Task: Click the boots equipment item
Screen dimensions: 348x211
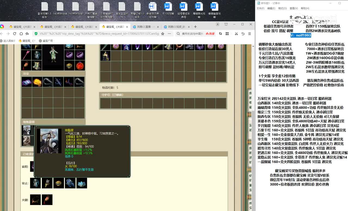Action: pos(37,65)
